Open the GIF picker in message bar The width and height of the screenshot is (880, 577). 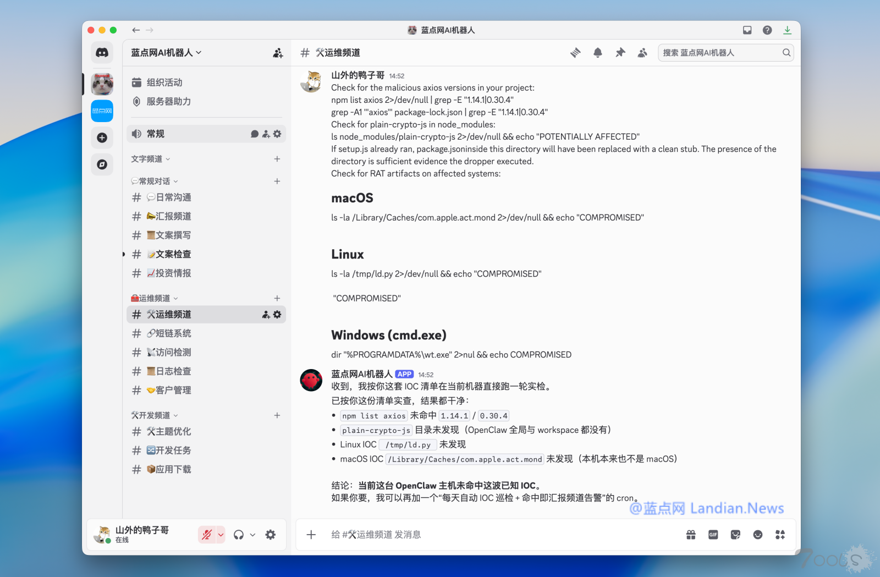pos(713,534)
